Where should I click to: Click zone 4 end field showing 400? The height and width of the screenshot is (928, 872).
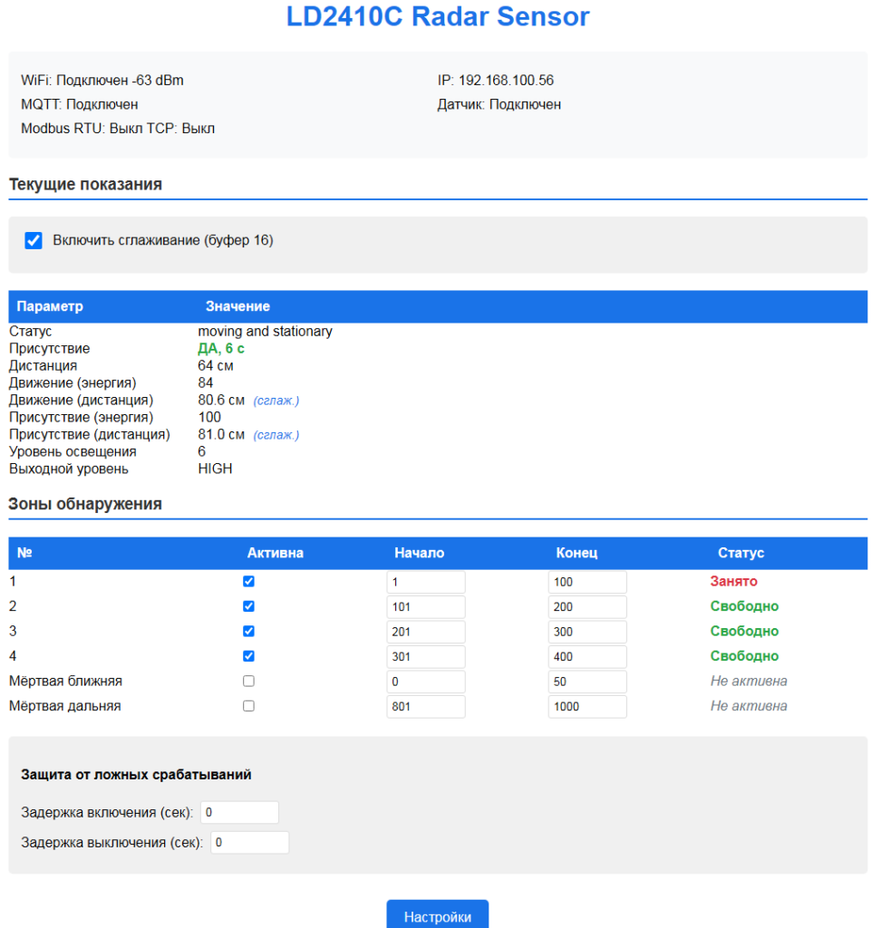[586, 656]
